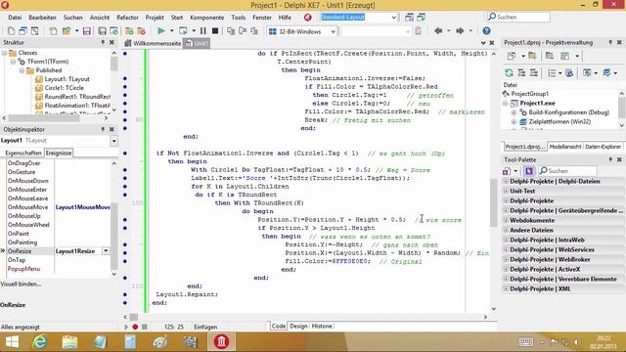This screenshot has height=352, width=626.
Task: Navigate forward with right arrow
Action: (460, 31)
